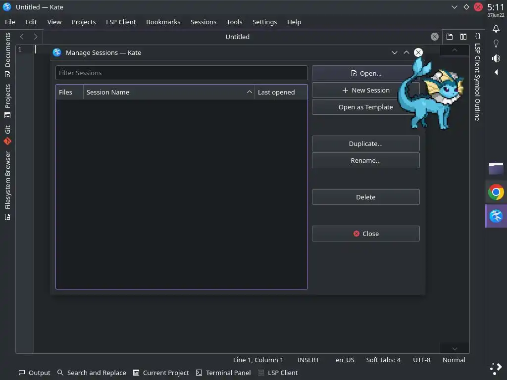
Task: Expand hidden tray icons arrow
Action: click(x=496, y=72)
